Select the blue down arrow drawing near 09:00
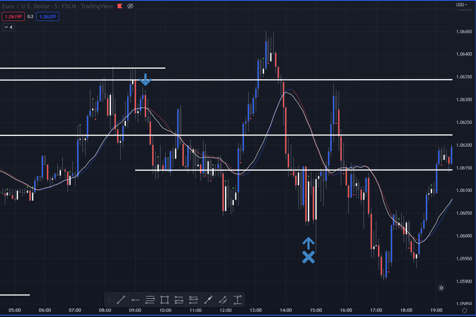This screenshot has height=317, width=476. pyautogui.click(x=145, y=80)
